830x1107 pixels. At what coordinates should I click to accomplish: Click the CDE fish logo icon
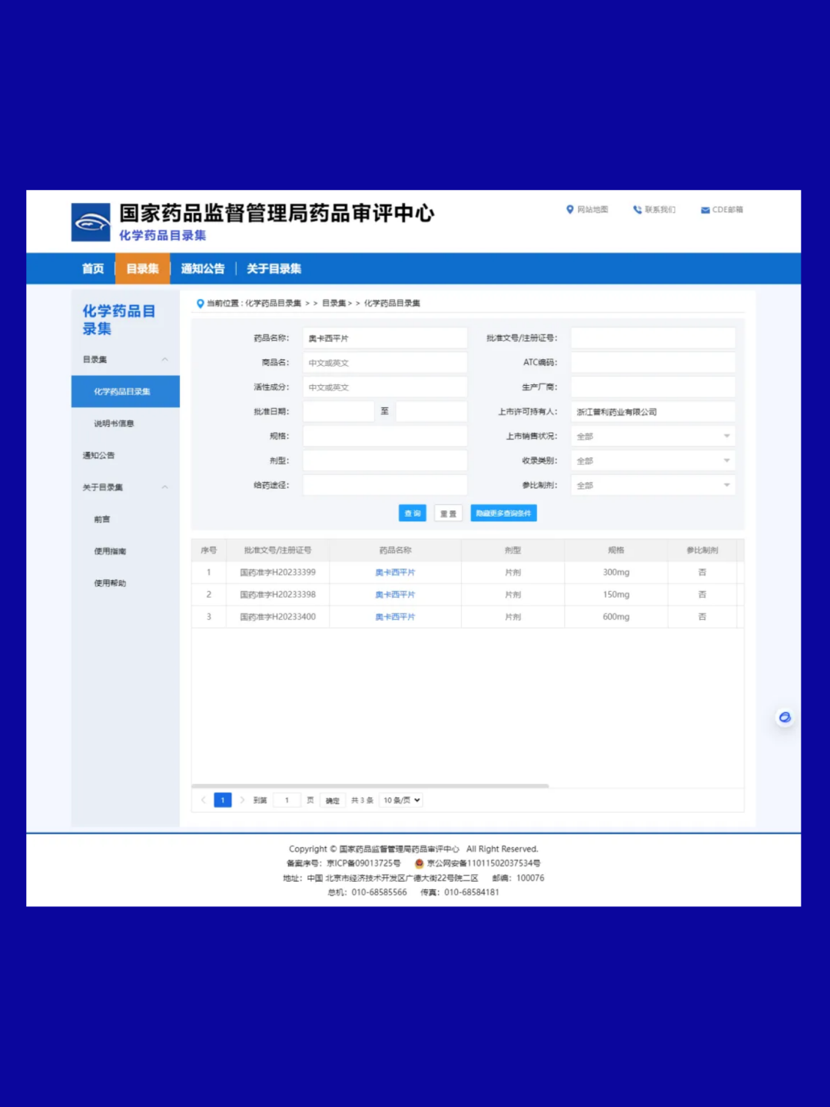pos(91,222)
